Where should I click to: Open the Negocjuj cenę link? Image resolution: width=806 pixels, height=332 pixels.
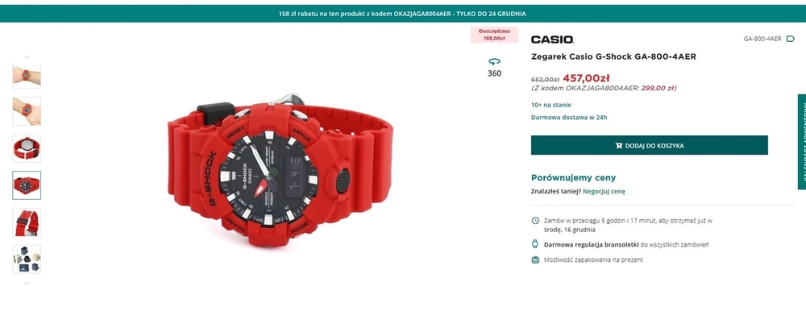[x=604, y=191]
